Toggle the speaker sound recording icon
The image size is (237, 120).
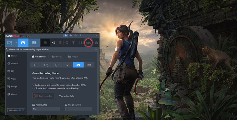54,43
